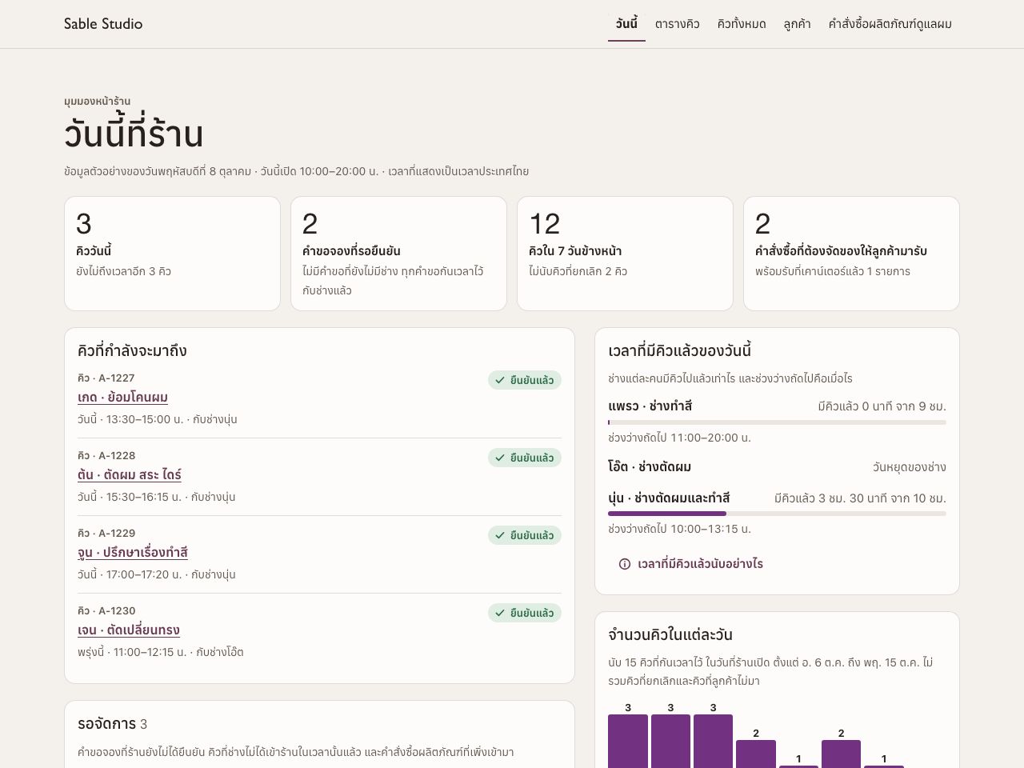This screenshot has width=1024, height=768.
Task: Click the text วันหยุดของช่าง
Action: point(910,467)
